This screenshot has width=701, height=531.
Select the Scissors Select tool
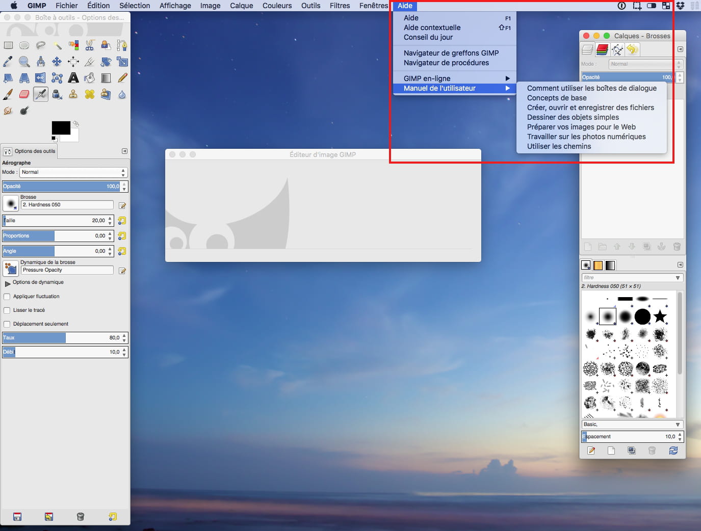(90, 45)
